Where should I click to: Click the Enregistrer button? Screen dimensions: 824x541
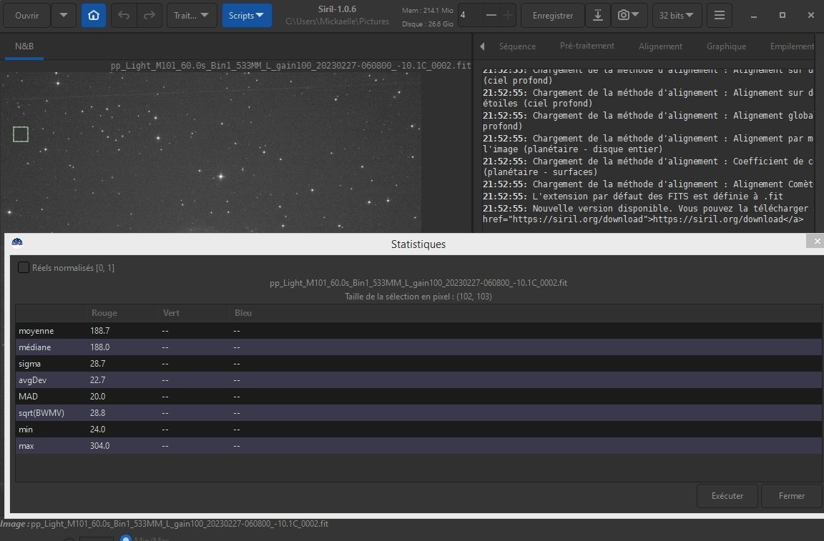click(553, 15)
